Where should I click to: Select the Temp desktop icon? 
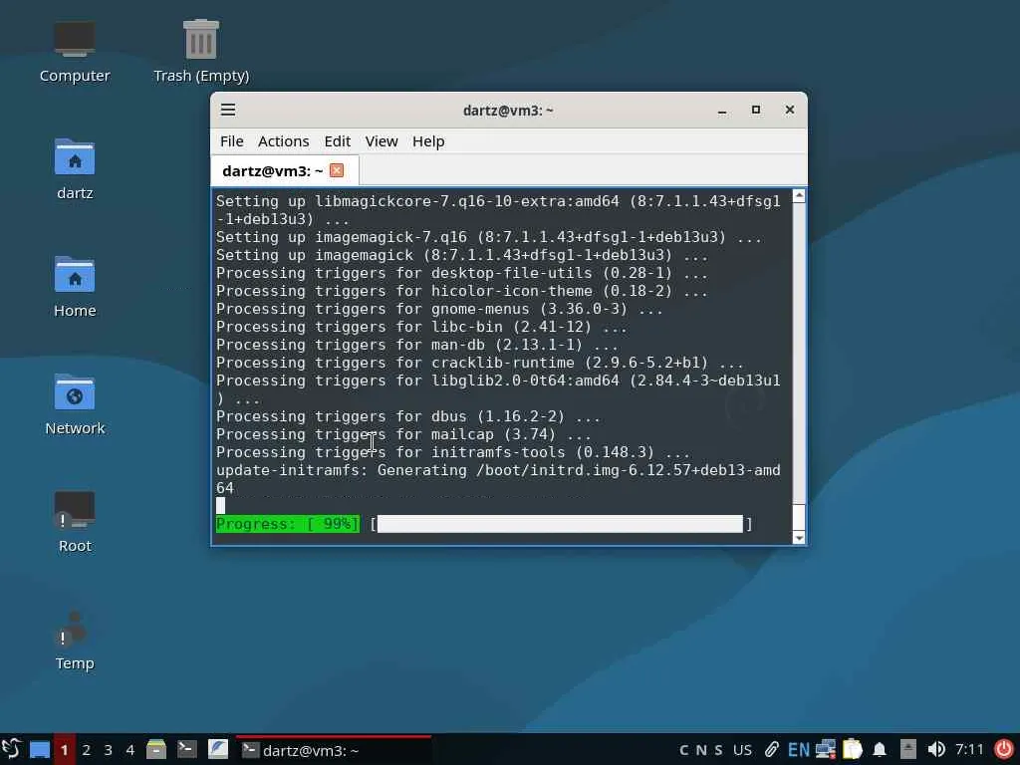[75, 639]
